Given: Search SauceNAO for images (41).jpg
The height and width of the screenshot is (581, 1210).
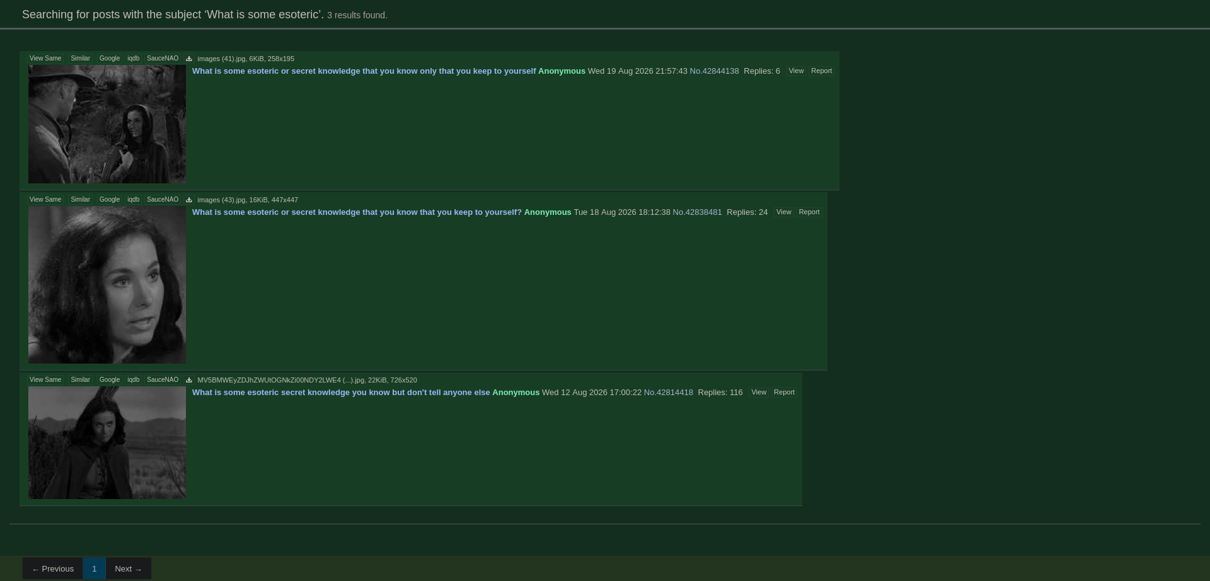Looking at the screenshot, I should point(163,59).
